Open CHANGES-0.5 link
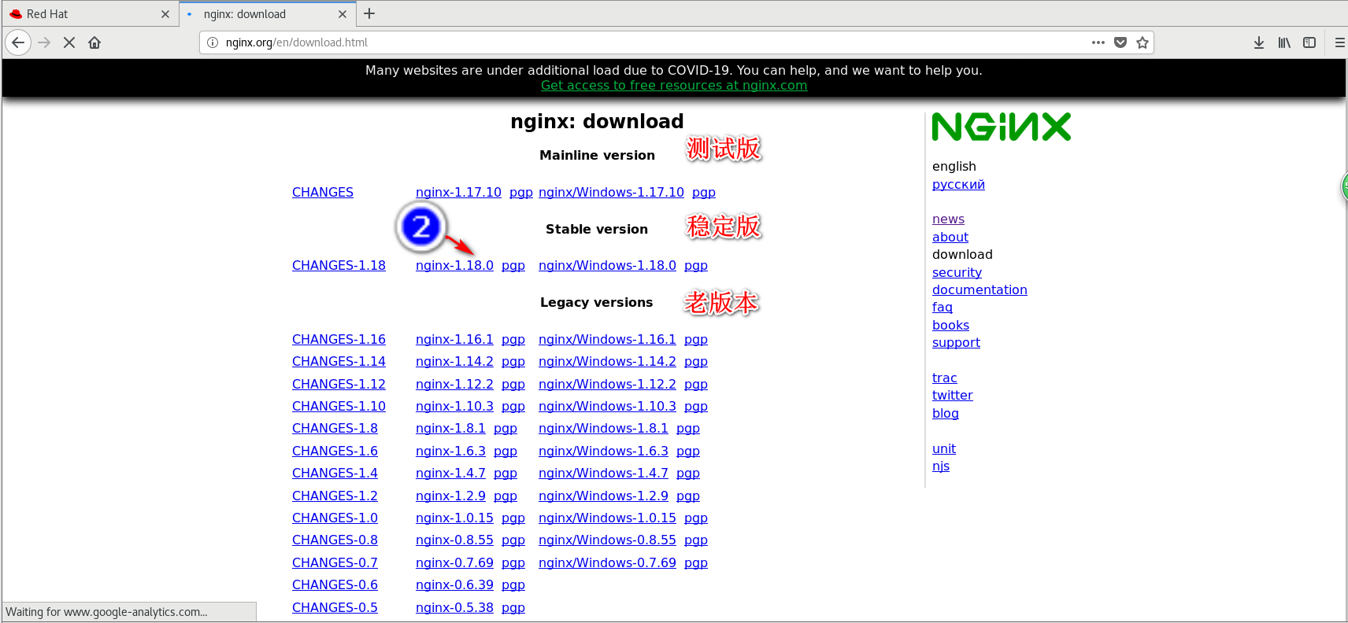The width and height of the screenshot is (1348, 623). pos(335,607)
